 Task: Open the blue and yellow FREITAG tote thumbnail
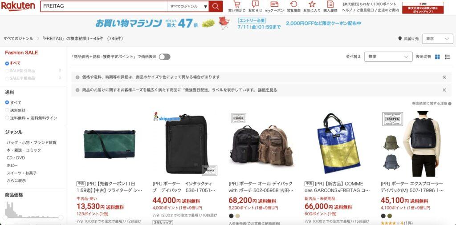pyautogui.click(x=338, y=144)
